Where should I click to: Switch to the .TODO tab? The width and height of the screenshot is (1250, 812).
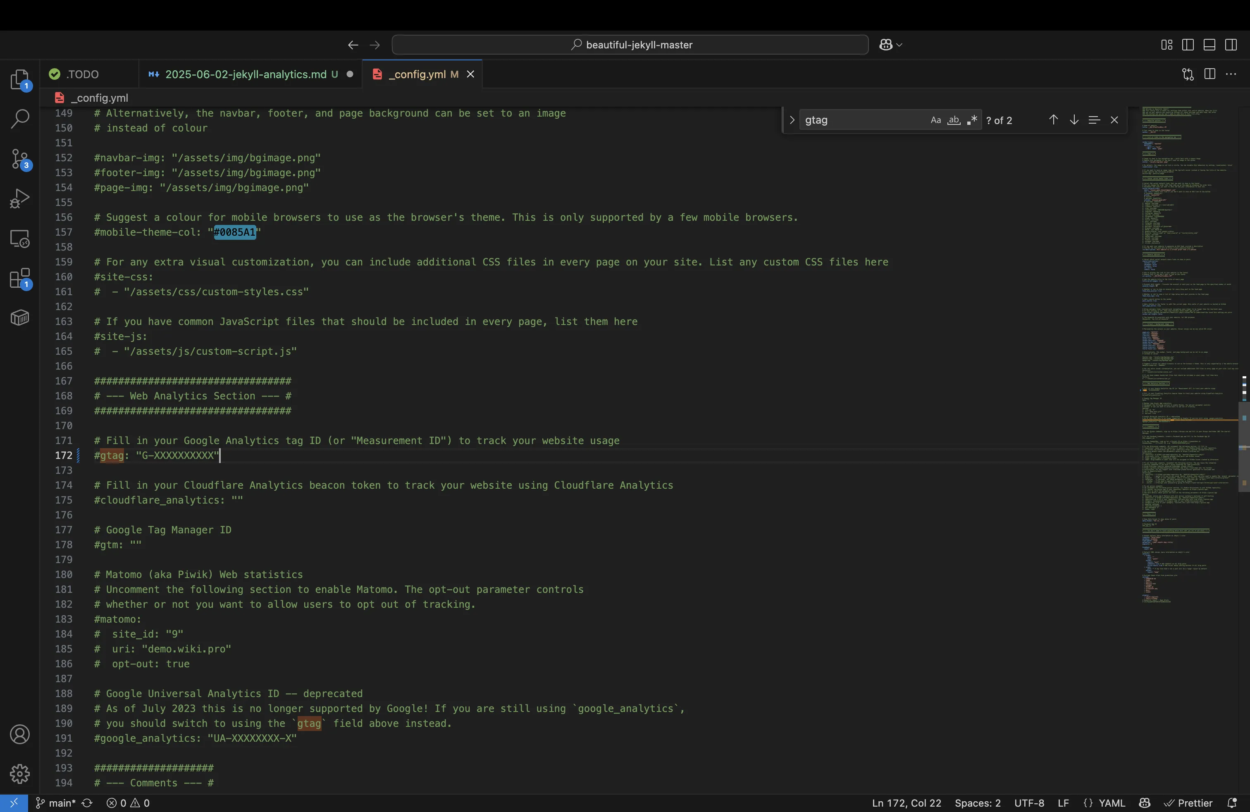click(81, 74)
